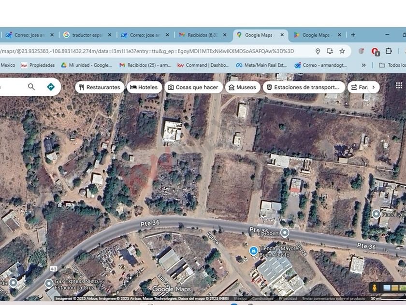Click the 'El Robert' place marker

click(x=285, y=232)
